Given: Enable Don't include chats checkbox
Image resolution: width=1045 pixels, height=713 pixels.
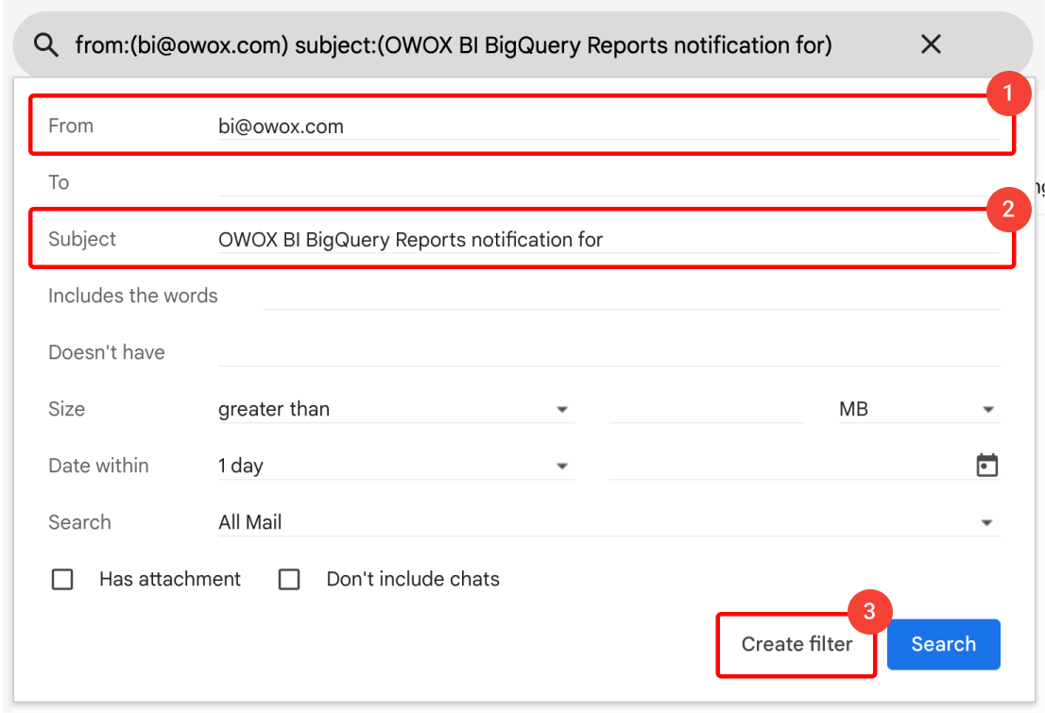Looking at the screenshot, I should coord(289,579).
